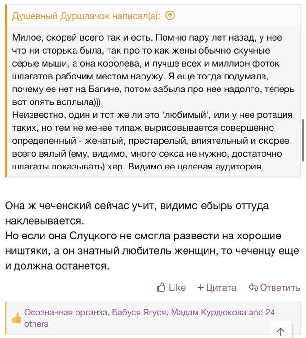Open Душевный Дуршлачок написал(а) quote header
The width and height of the screenshot is (306, 338).
pos(86,16)
